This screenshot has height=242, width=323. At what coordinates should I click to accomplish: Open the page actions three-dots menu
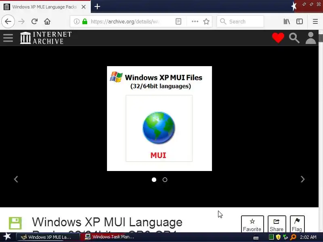195,21
